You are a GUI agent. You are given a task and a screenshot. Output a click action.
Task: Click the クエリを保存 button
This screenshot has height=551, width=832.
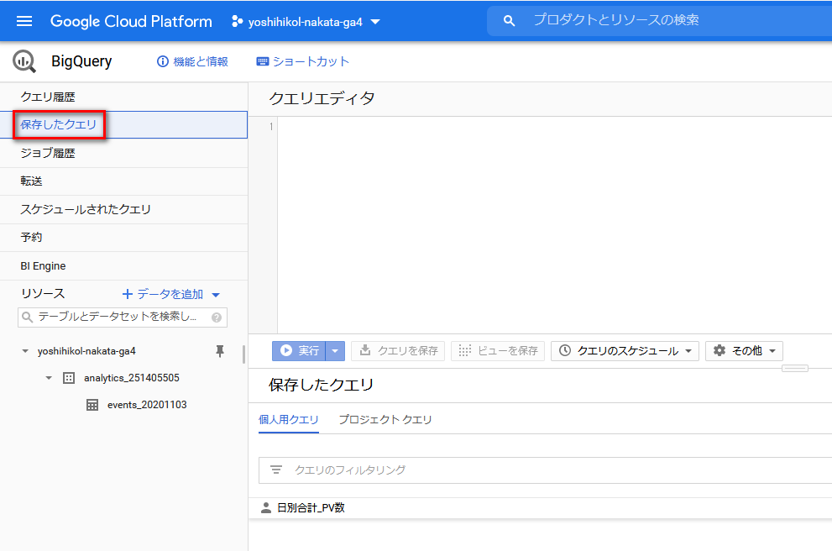pos(398,351)
